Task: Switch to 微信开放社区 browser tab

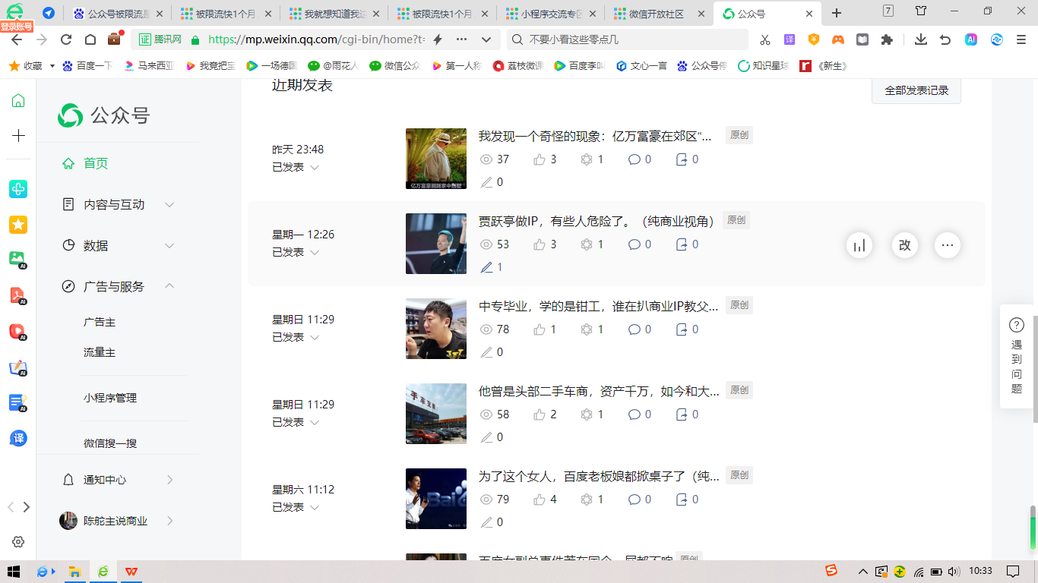Action: (x=658, y=13)
